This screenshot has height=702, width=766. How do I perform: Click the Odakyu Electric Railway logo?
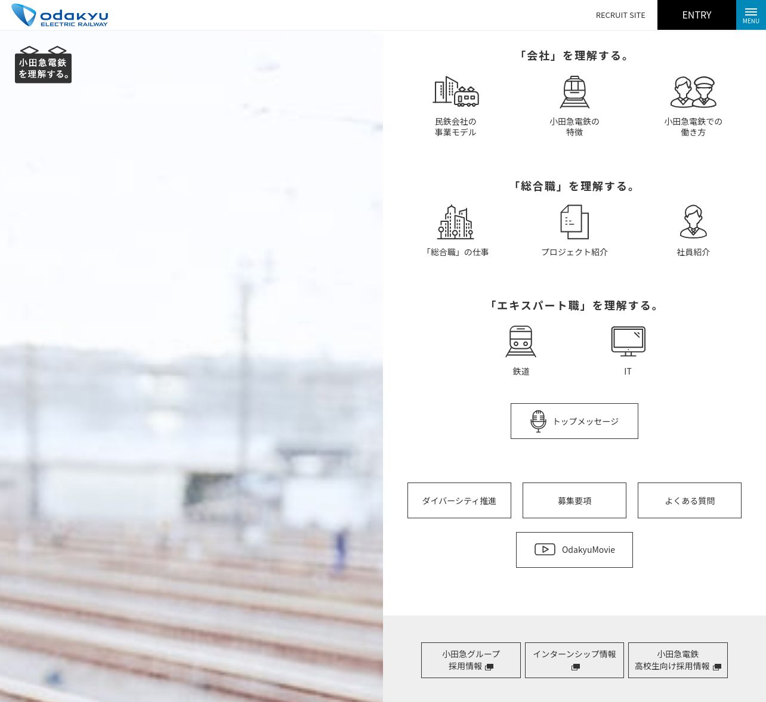coord(60,15)
